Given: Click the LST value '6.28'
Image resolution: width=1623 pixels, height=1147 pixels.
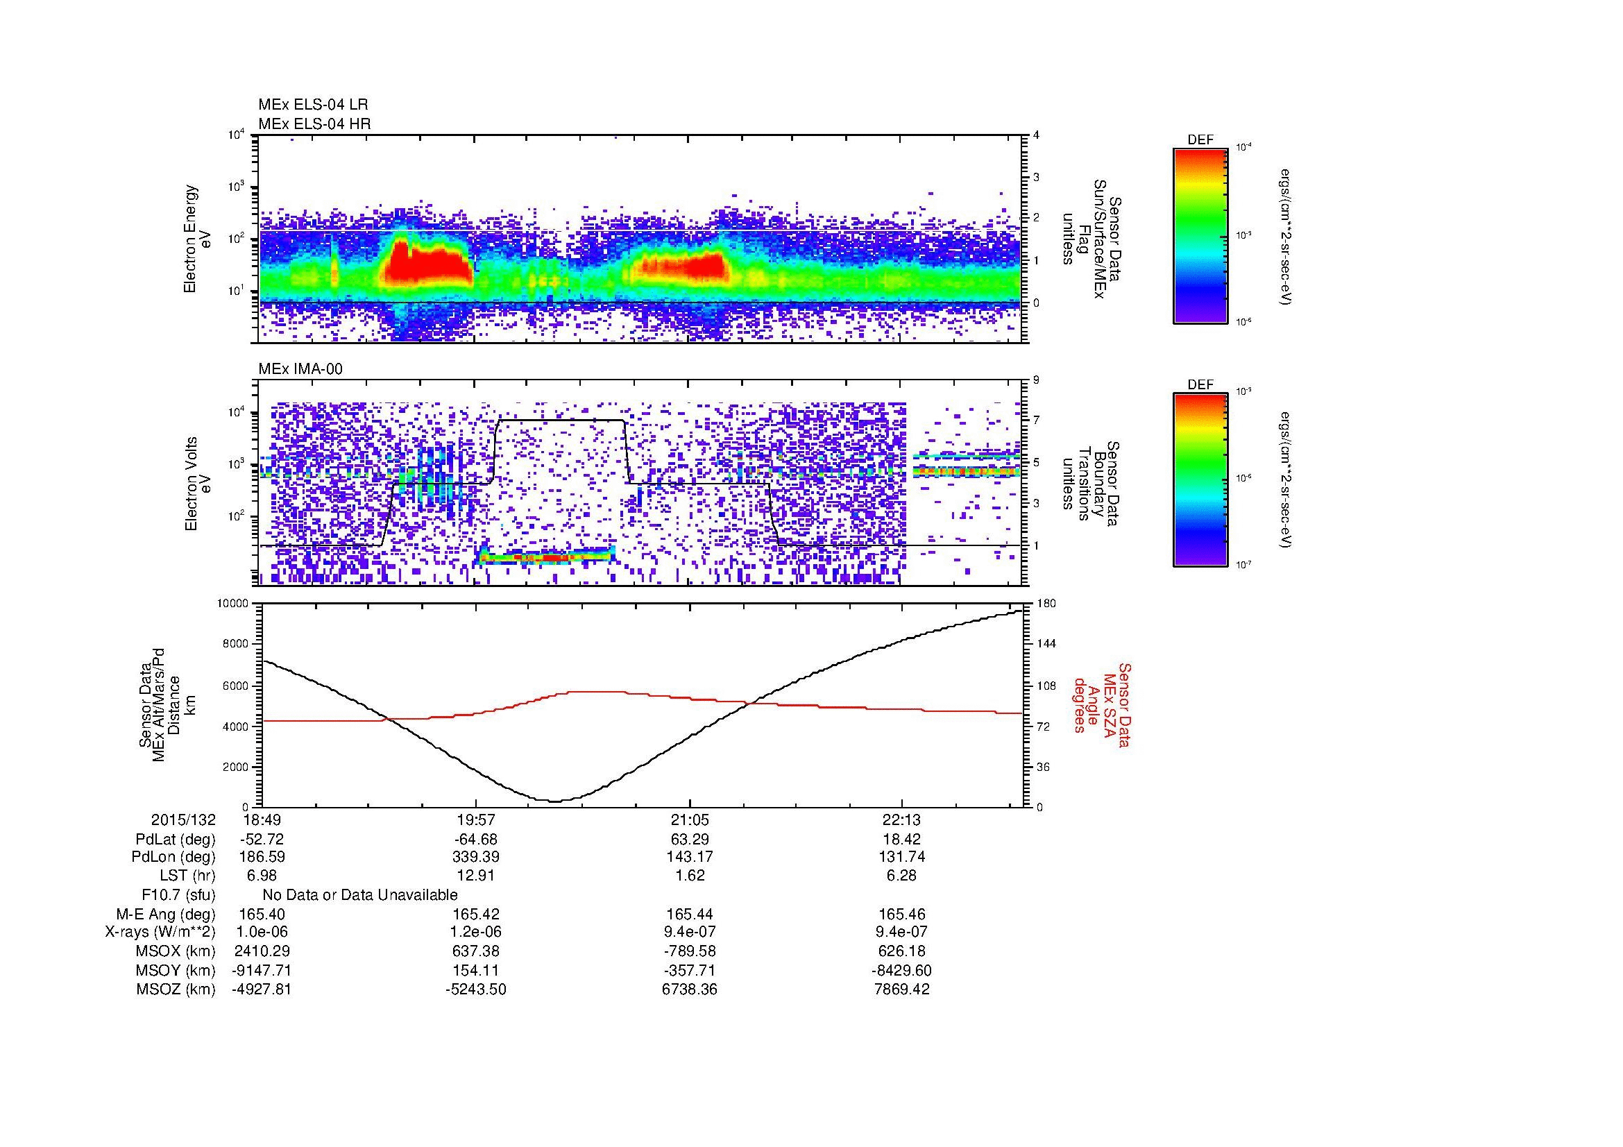Looking at the screenshot, I should point(902,876).
